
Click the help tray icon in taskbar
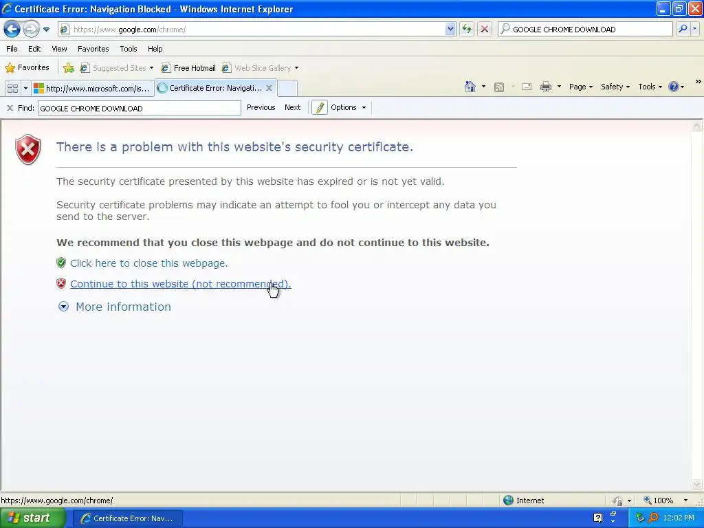(x=597, y=518)
